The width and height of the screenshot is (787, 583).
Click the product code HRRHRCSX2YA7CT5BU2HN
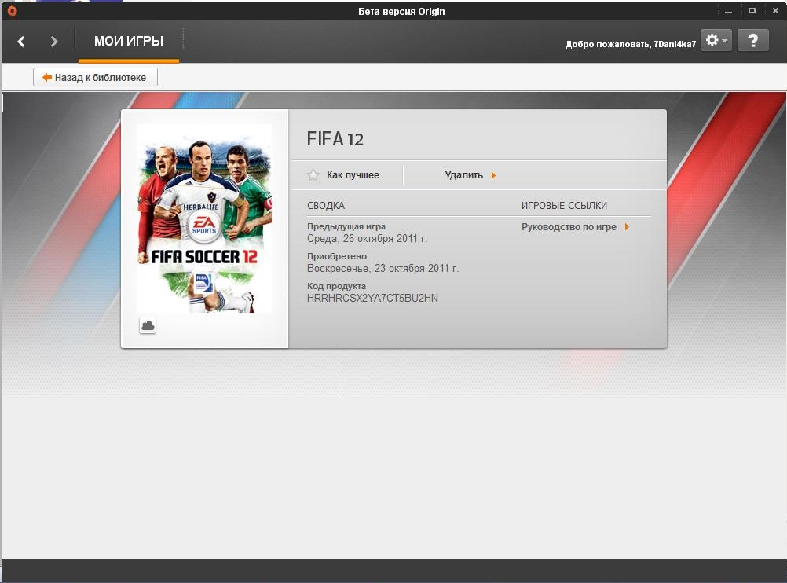coord(372,299)
